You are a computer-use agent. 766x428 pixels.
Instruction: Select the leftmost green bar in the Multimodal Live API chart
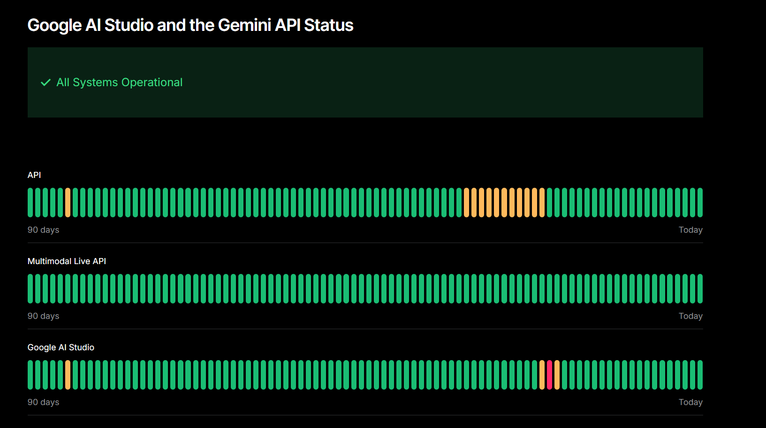[x=30, y=288]
